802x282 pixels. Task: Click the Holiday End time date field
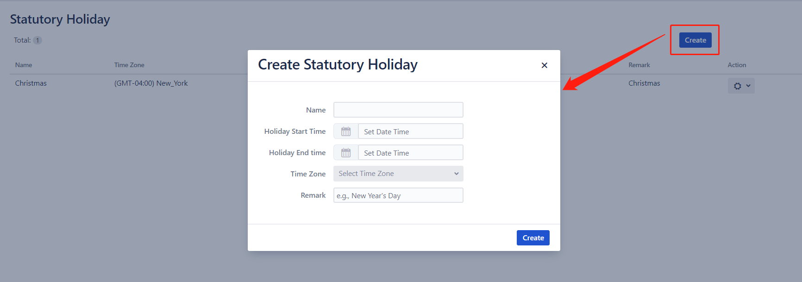click(411, 153)
